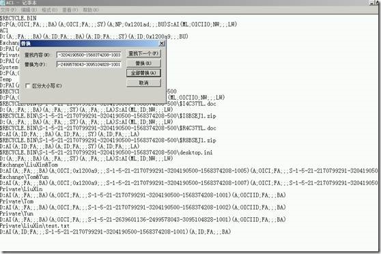Toggle the 区分大小写 checkbox
The height and width of the screenshot is (254, 381).
[28, 85]
